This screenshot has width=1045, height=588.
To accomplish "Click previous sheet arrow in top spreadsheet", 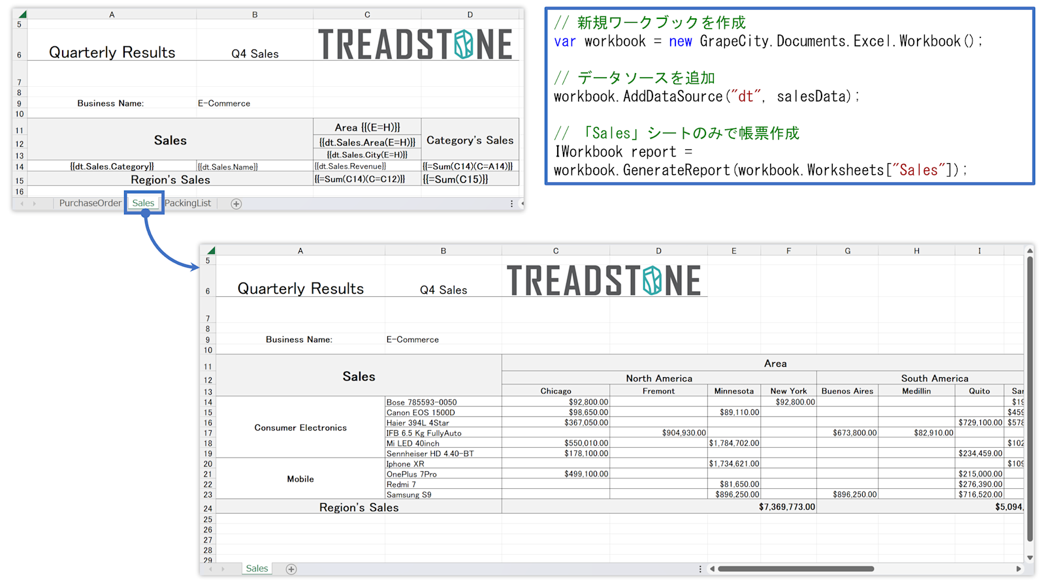I will (x=22, y=204).
